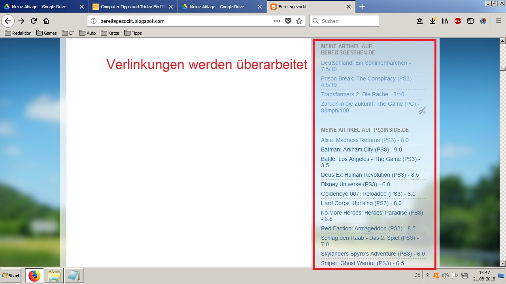Click into the Suchen search field
Viewport: 506px width, 284px height.
click(344, 21)
